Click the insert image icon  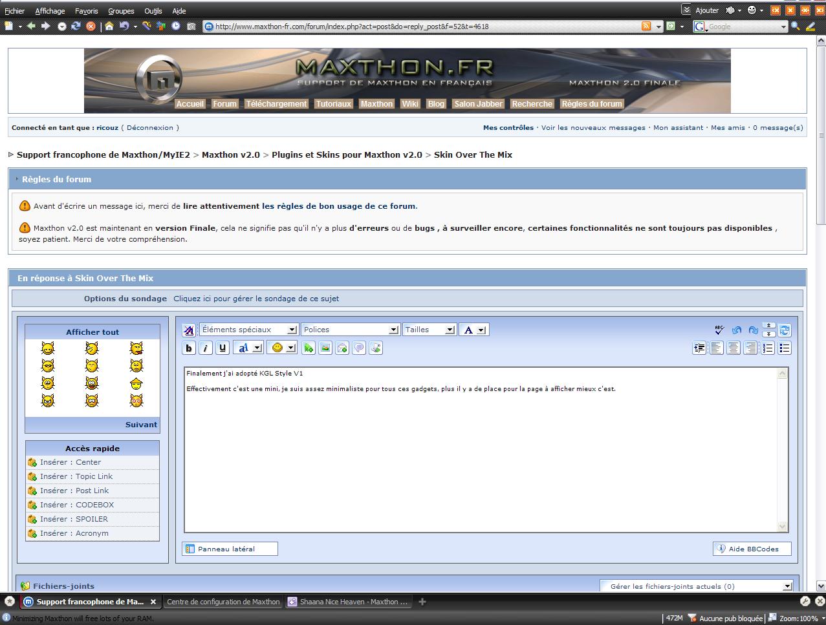(x=325, y=348)
